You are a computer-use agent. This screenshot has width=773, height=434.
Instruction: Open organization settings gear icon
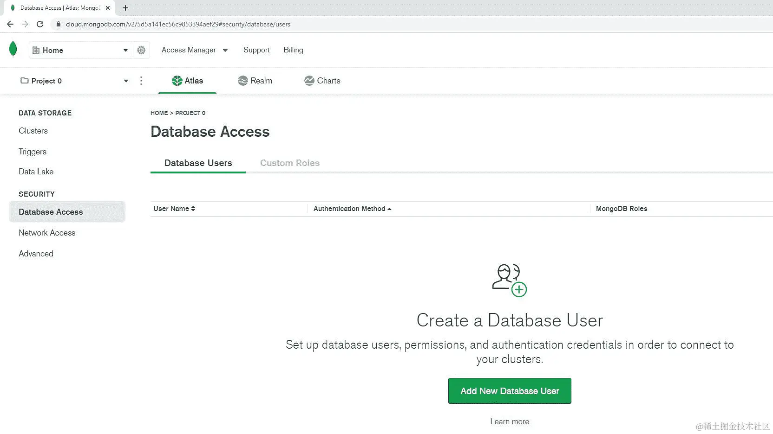point(141,50)
